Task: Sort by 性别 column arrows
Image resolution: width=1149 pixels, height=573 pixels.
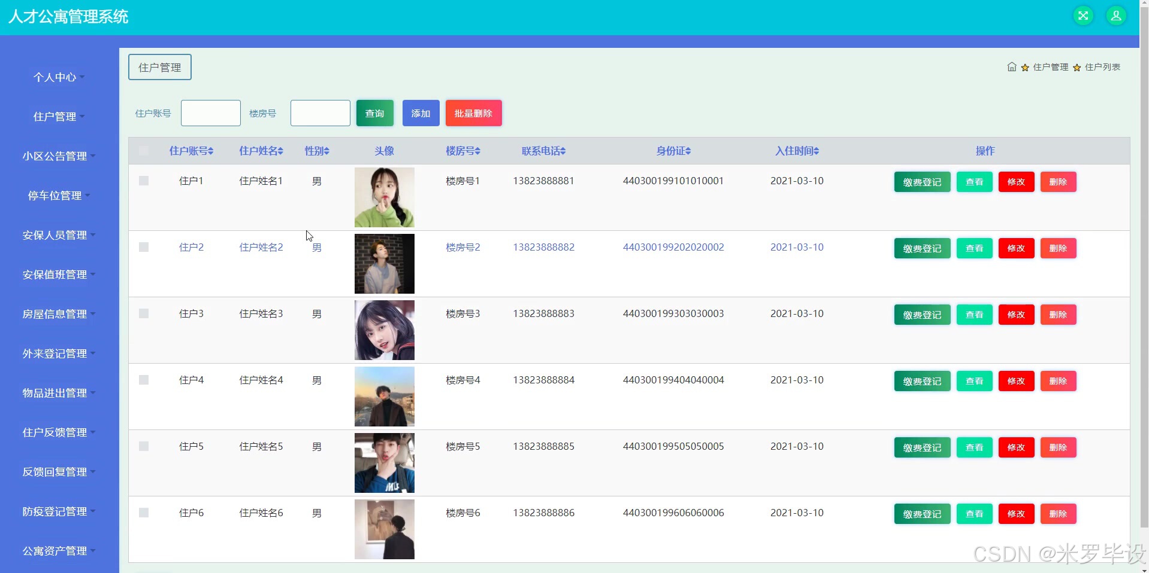Action: 326,151
